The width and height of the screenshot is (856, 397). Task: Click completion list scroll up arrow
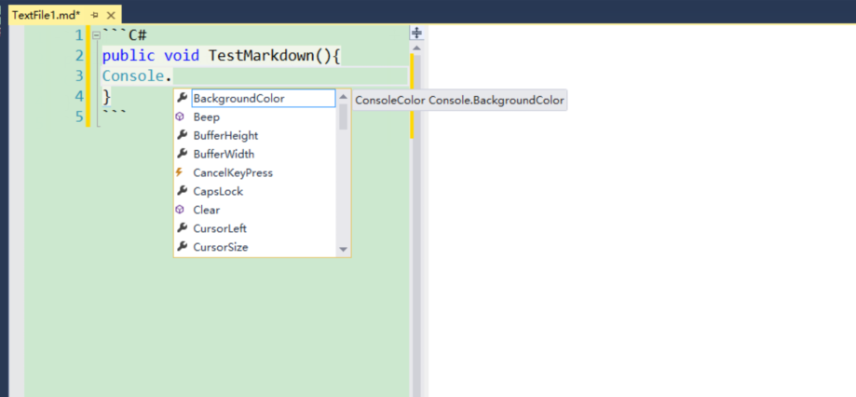click(343, 97)
